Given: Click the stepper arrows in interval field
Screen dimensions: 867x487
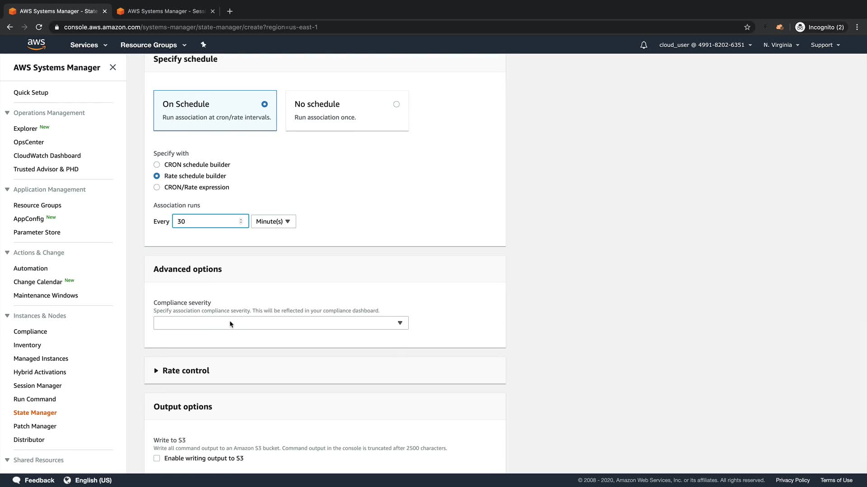Looking at the screenshot, I should coord(241,221).
